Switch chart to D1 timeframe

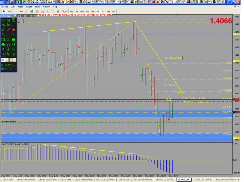click(x=103, y=11)
